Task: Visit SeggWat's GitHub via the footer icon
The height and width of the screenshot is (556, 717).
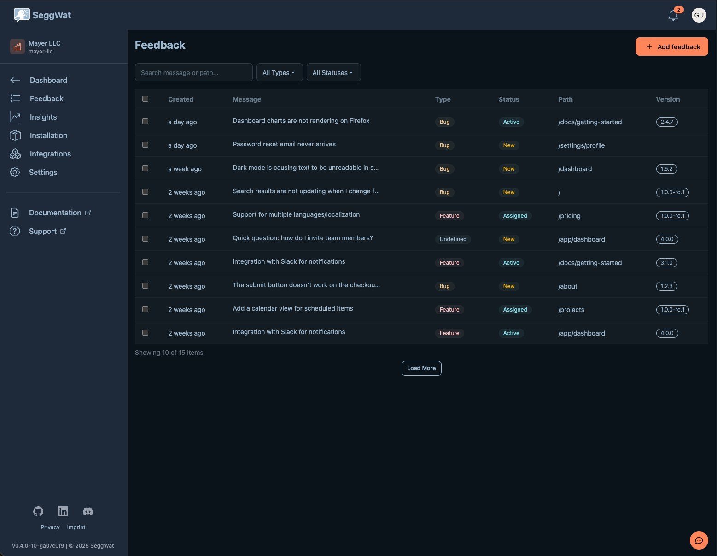Action: tap(38, 511)
